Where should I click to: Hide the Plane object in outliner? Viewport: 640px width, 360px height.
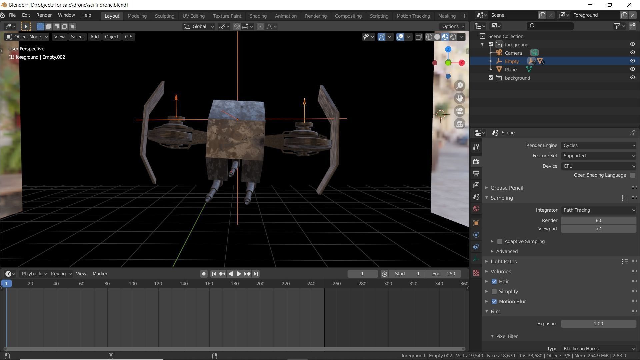pyautogui.click(x=632, y=69)
